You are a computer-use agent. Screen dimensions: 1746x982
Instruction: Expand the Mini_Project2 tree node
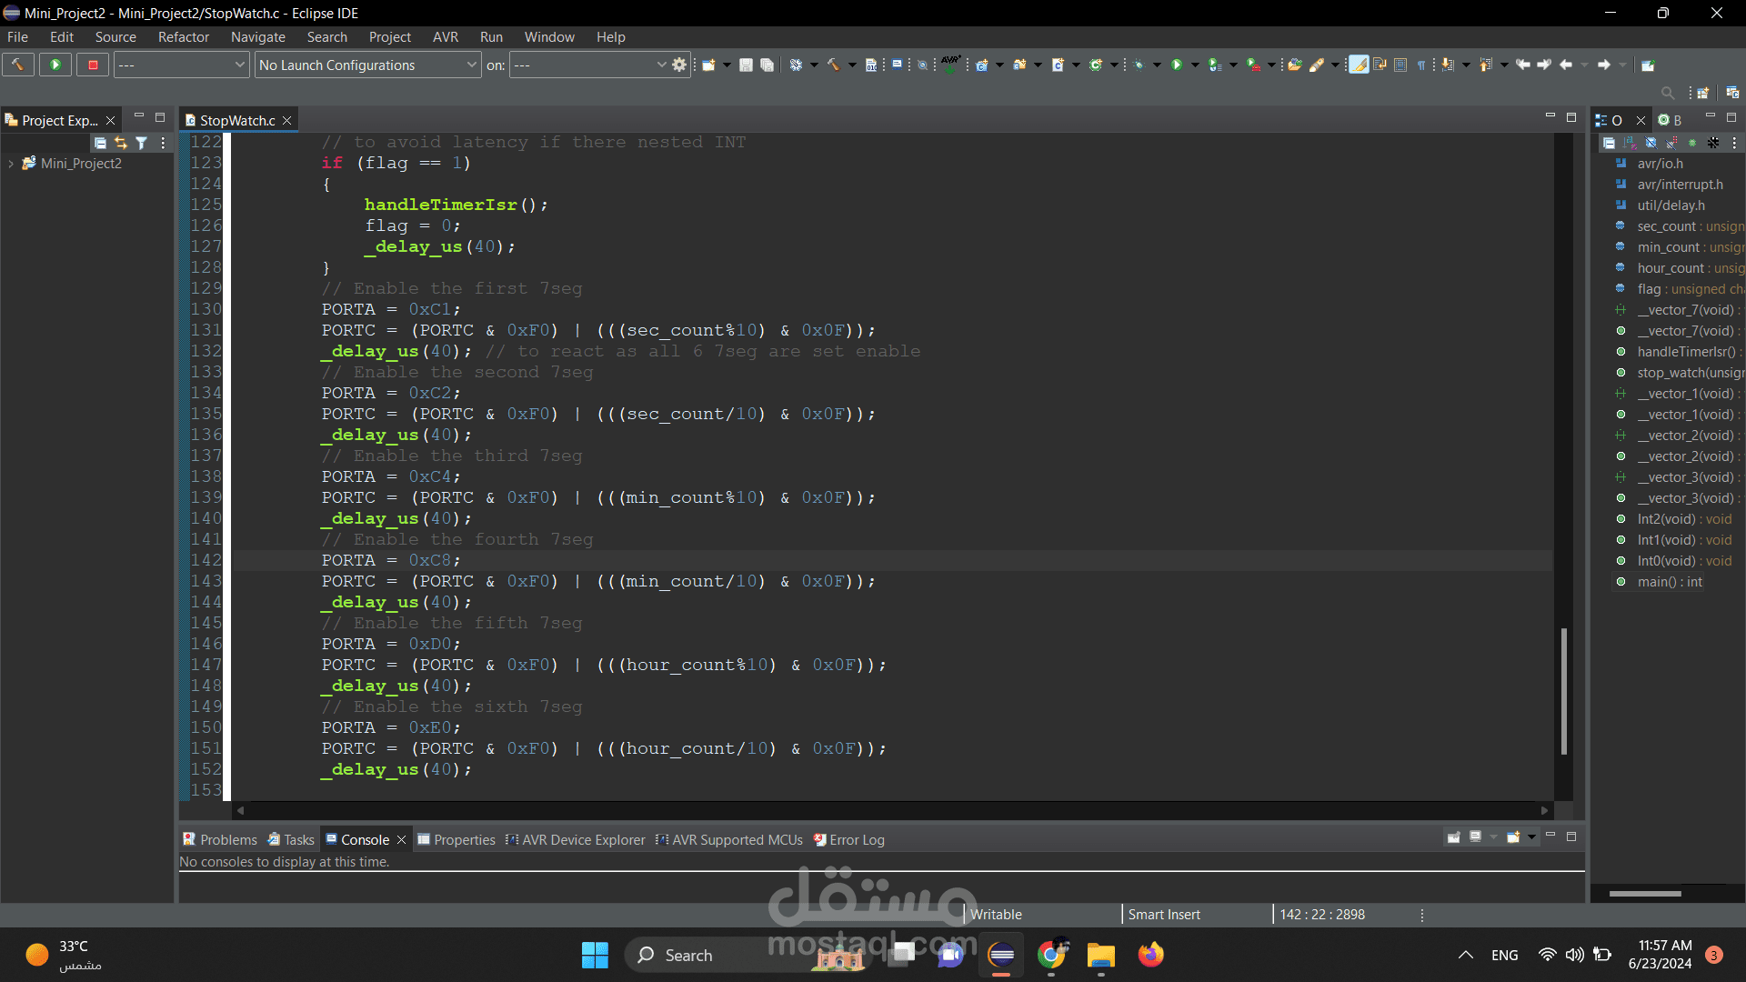point(11,164)
